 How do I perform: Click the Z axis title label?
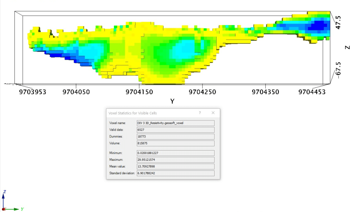click(x=348, y=47)
